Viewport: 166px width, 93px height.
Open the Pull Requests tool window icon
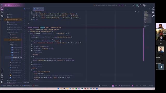(2, 16)
